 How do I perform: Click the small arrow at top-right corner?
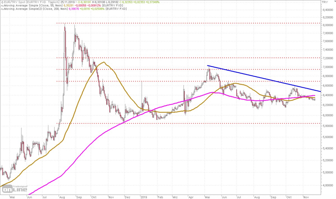pyautogui.click(x=334, y=1)
